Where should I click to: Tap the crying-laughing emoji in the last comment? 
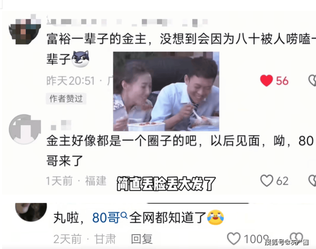pos(215,217)
